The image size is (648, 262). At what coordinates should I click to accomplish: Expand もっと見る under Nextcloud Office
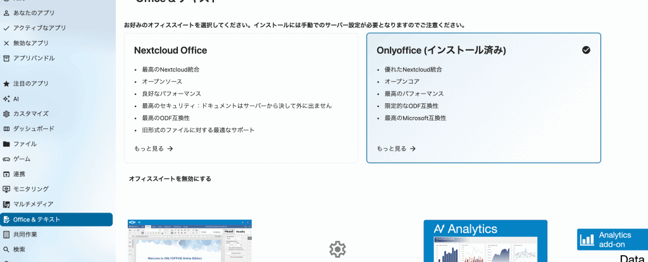pyautogui.click(x=153, y=149)
